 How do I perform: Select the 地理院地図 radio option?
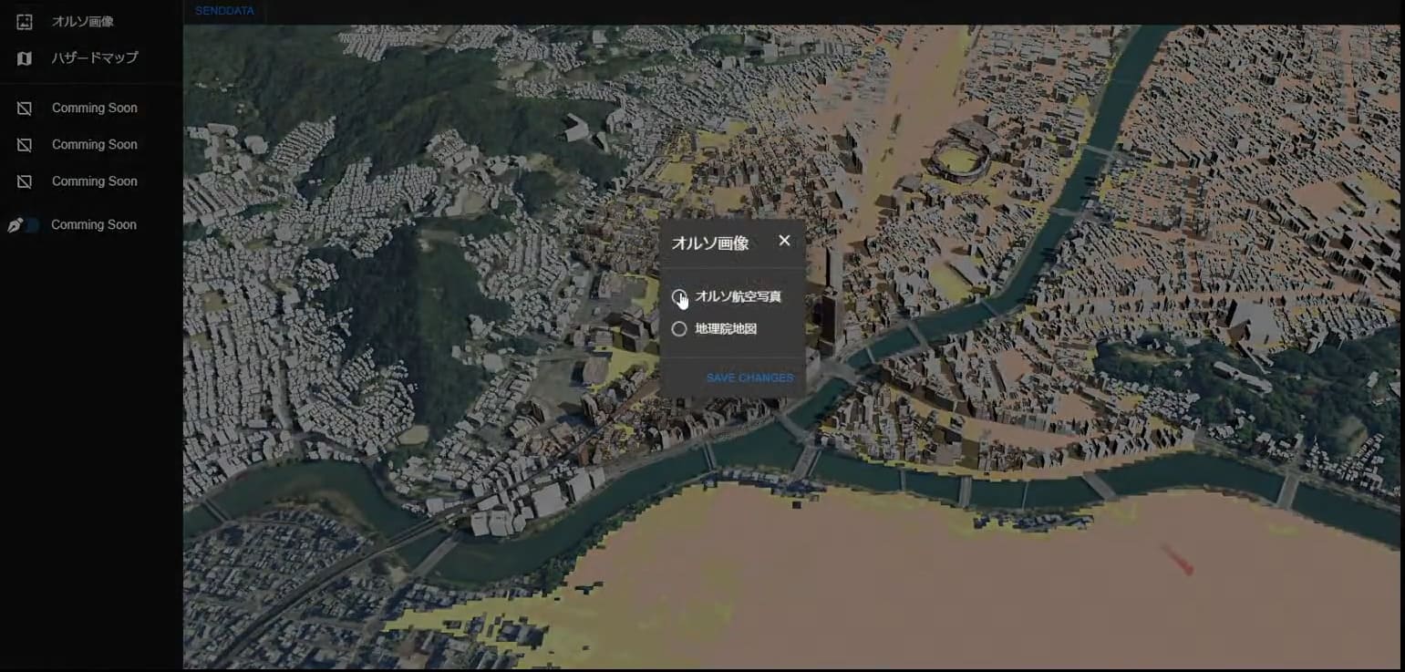[679, 329]
